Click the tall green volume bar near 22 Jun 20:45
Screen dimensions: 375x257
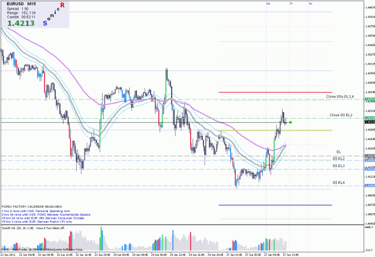pos(101,238)
